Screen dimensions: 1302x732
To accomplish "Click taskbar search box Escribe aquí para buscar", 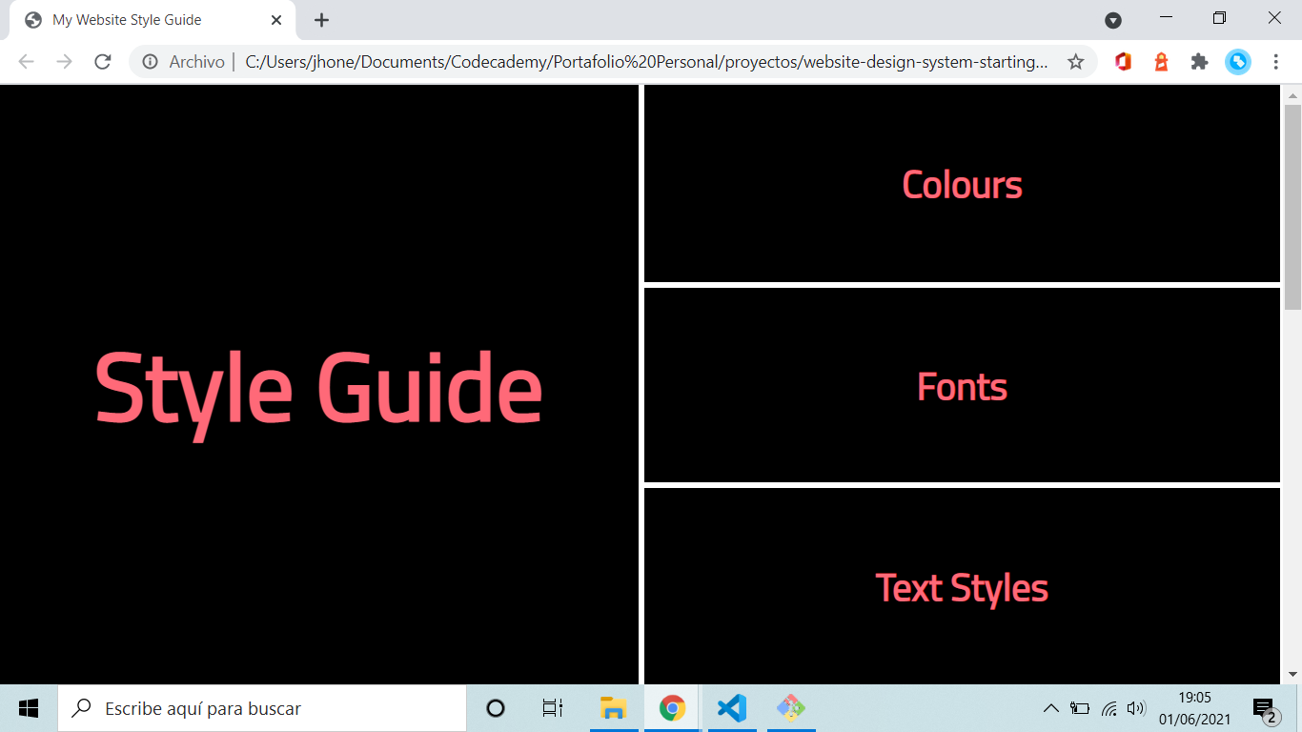I will click(x=262, y=708).
